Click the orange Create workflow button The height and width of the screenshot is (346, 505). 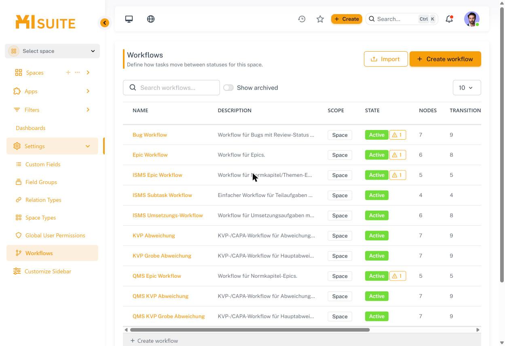[445, 59]
